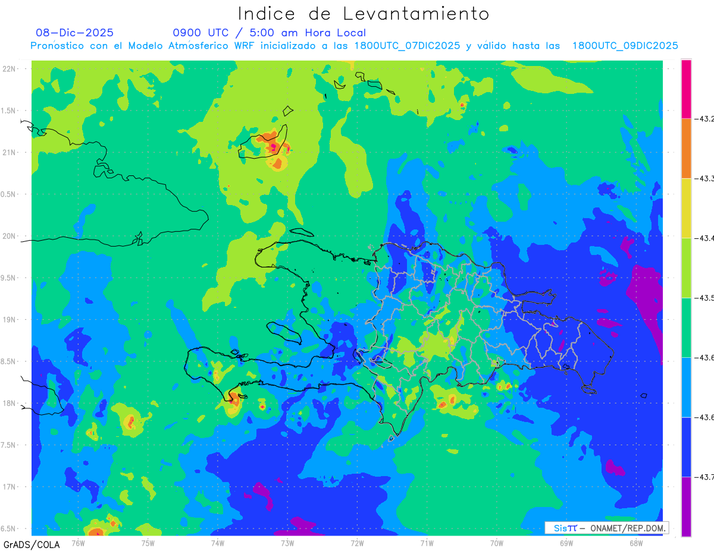This screenshot has height=551, width=714.
Task: Click '0900 UTC / 5:00 am Hora Local'
Action: coord(270,33)
